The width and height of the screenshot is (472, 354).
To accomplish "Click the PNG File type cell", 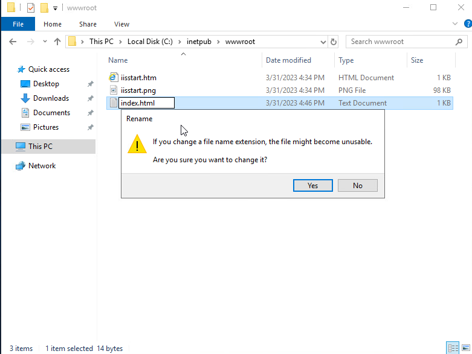I will (x=352, y=90).
